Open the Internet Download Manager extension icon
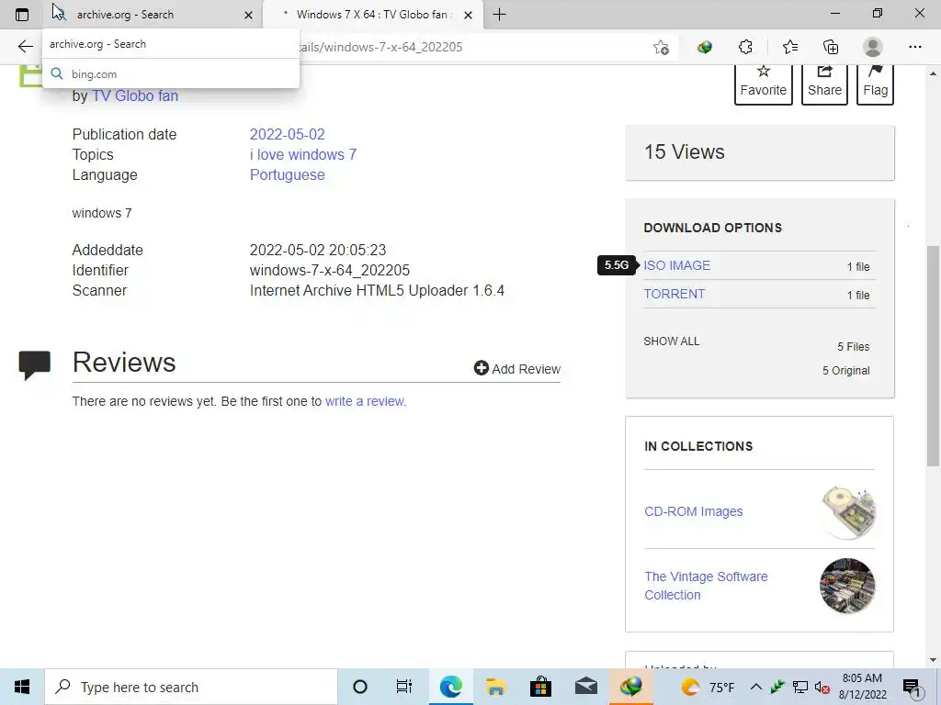The width and height of the screenshot is (941, 705). tap(705, 47)
